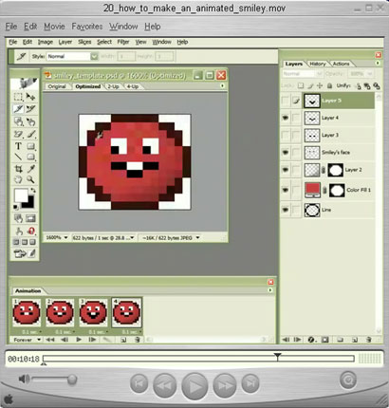Open QuickTime Movie menu
The image size is (389, 408).
click(54, 27)
